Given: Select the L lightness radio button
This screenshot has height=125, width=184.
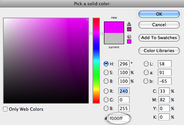Looking at the screenshot, I should point(146,64).
